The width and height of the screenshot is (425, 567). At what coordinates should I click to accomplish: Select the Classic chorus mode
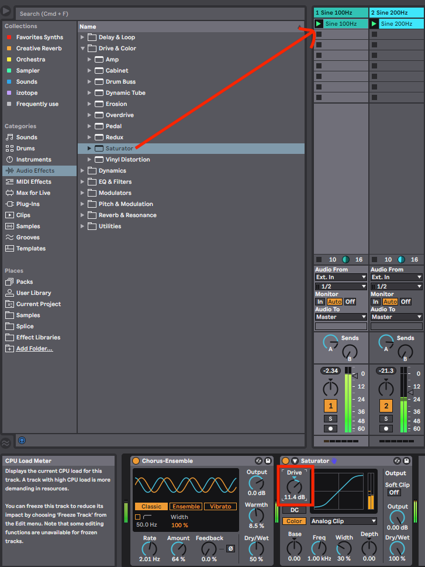click(x=151, y=507)
